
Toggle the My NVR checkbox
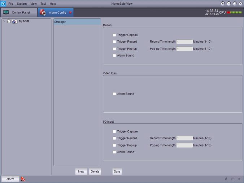click(x=9, y=22)
